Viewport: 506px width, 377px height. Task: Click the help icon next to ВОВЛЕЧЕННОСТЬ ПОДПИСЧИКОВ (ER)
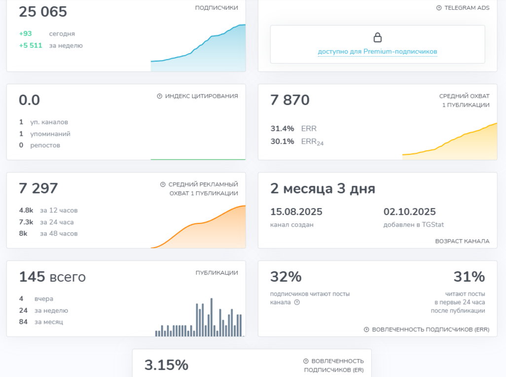pos(305,360)
